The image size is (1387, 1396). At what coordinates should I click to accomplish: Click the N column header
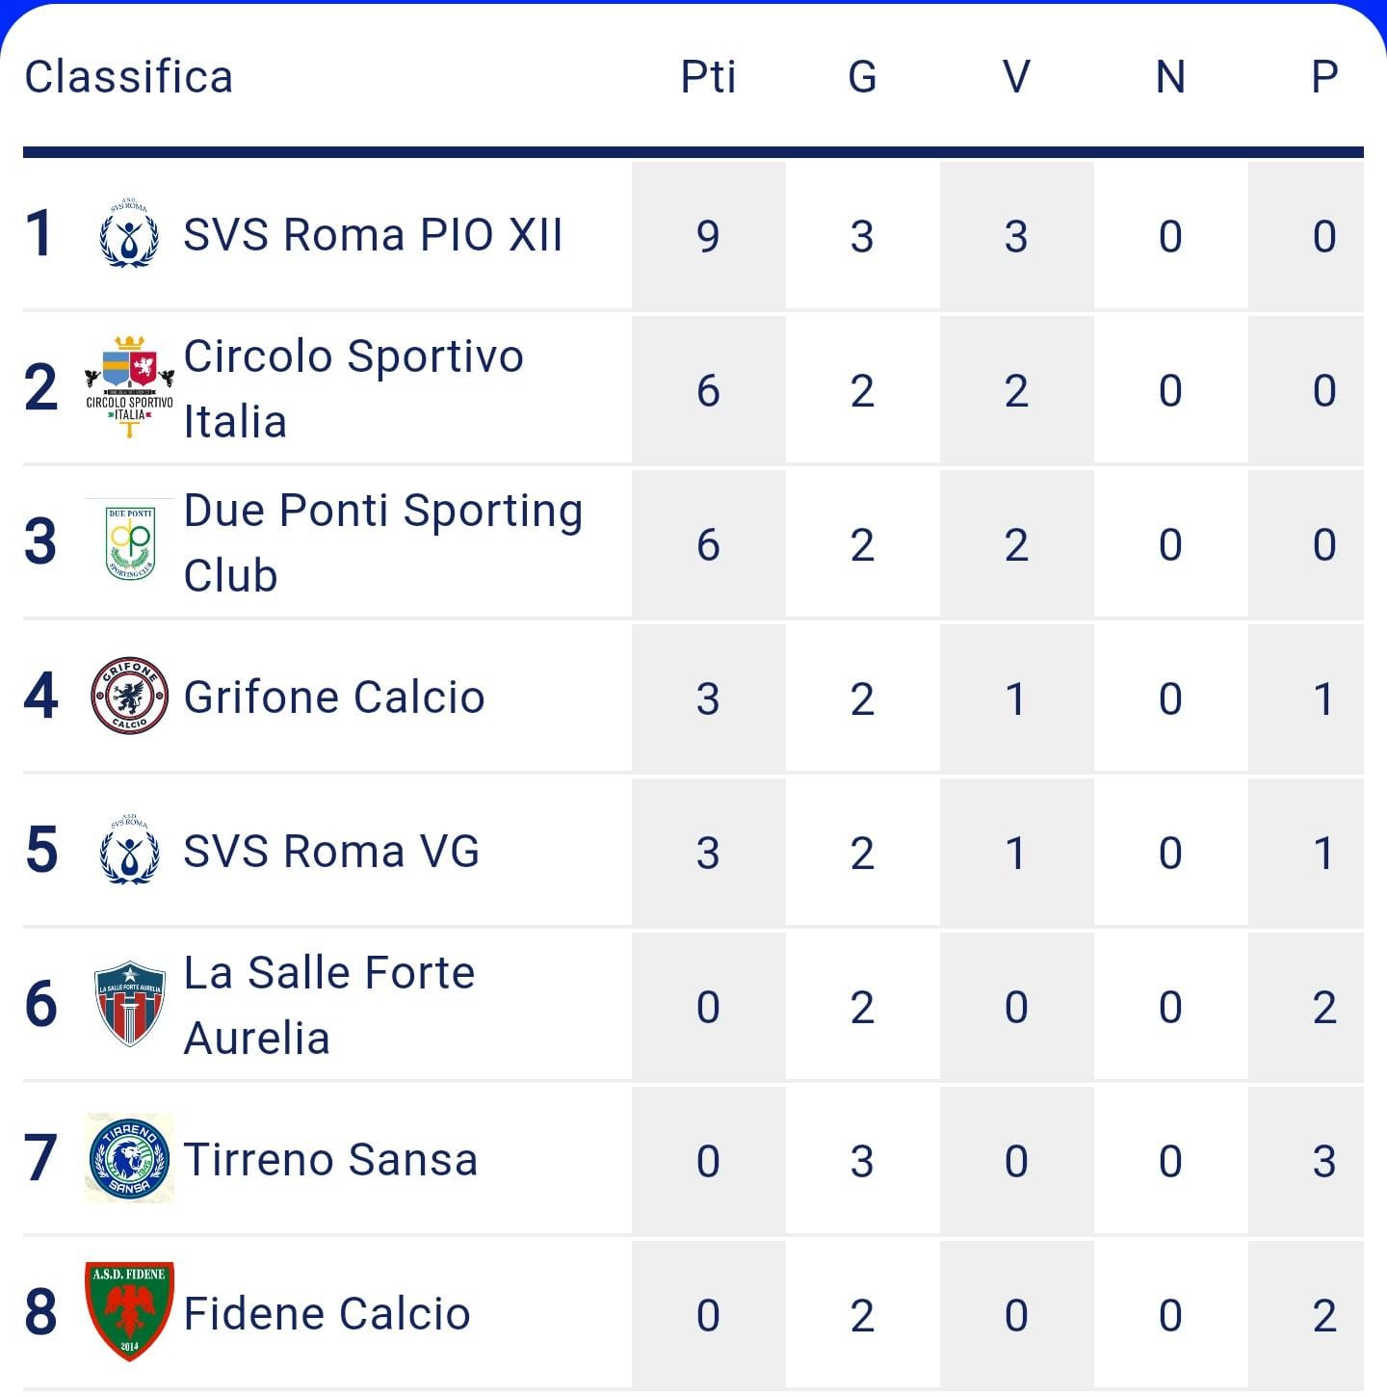(1170, 77)
